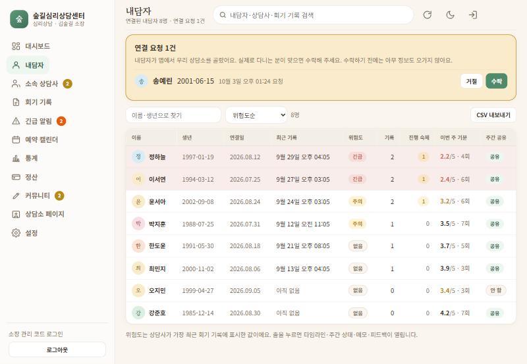Click 박지훈's pink avatar circle

coord(138,224)
